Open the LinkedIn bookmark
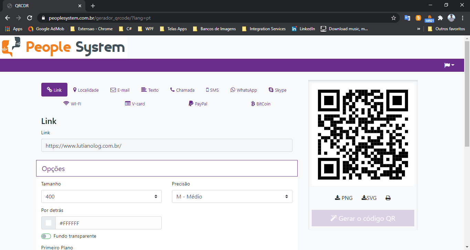Screen dimensions: 470x250 (303, 29)
